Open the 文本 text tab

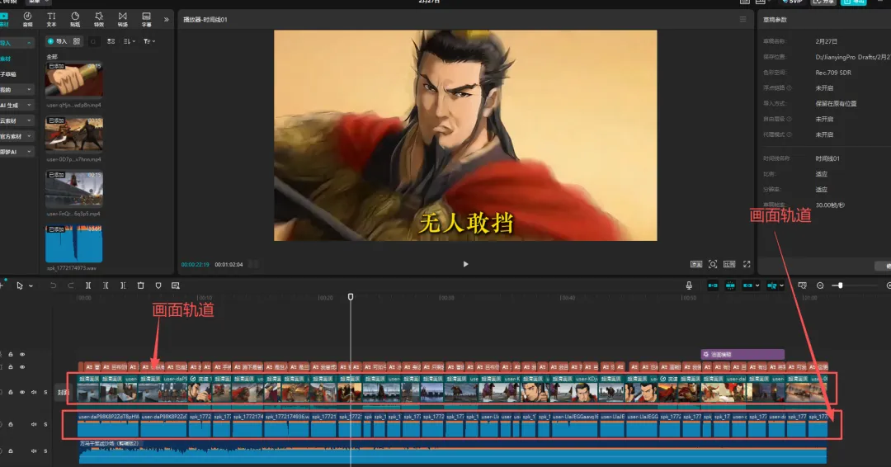(x=51, y=19)
